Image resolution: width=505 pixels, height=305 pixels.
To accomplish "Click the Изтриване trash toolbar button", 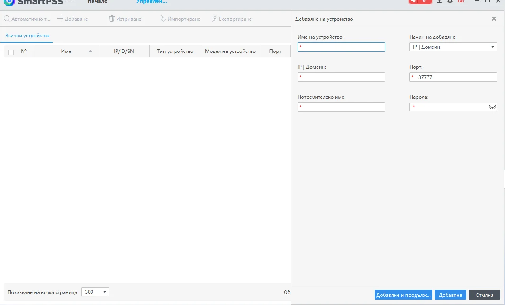I will (x=125, y=19).
